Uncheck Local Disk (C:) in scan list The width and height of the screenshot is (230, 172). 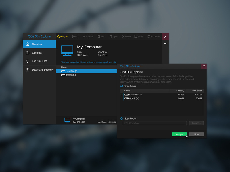pyautogui.click(x=122, y=95)
